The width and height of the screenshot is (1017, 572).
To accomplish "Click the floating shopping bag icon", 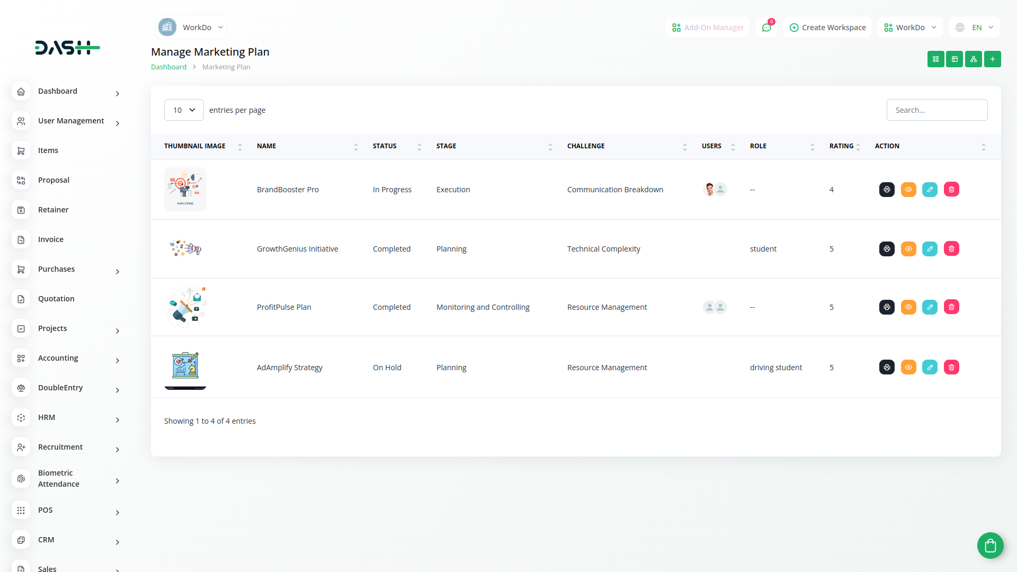I will pos(990,545).
